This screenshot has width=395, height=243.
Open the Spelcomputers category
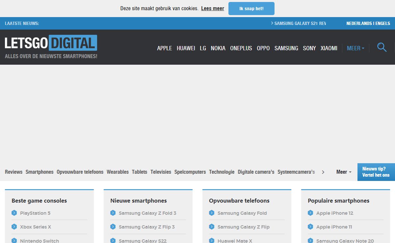pos(190,172)
